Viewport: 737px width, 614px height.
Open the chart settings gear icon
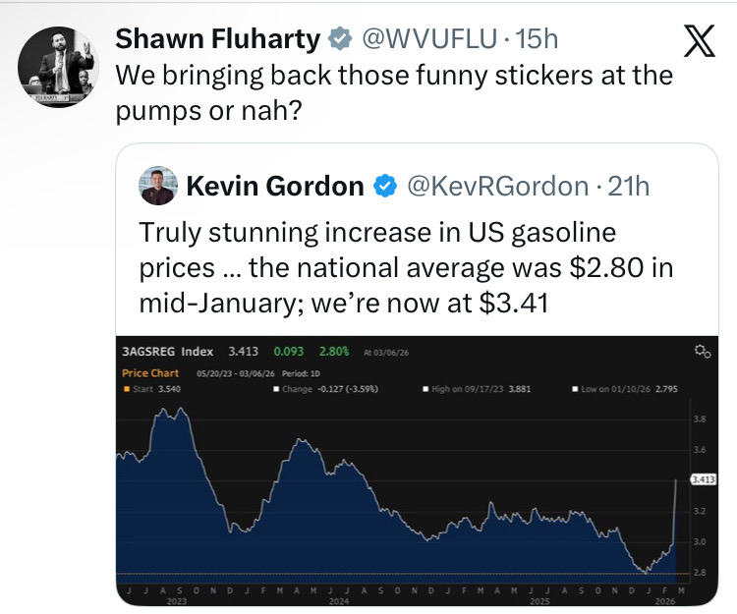[x=701, y=352]
